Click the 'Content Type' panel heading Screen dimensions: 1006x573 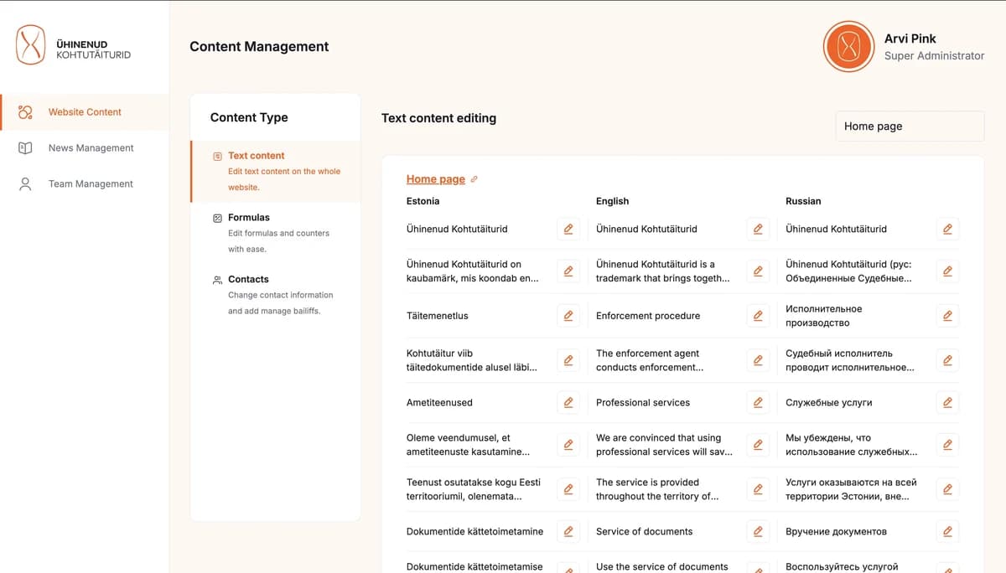(x=249, y=117)
